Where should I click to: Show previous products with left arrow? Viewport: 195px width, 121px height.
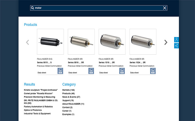tap(28, 42)
